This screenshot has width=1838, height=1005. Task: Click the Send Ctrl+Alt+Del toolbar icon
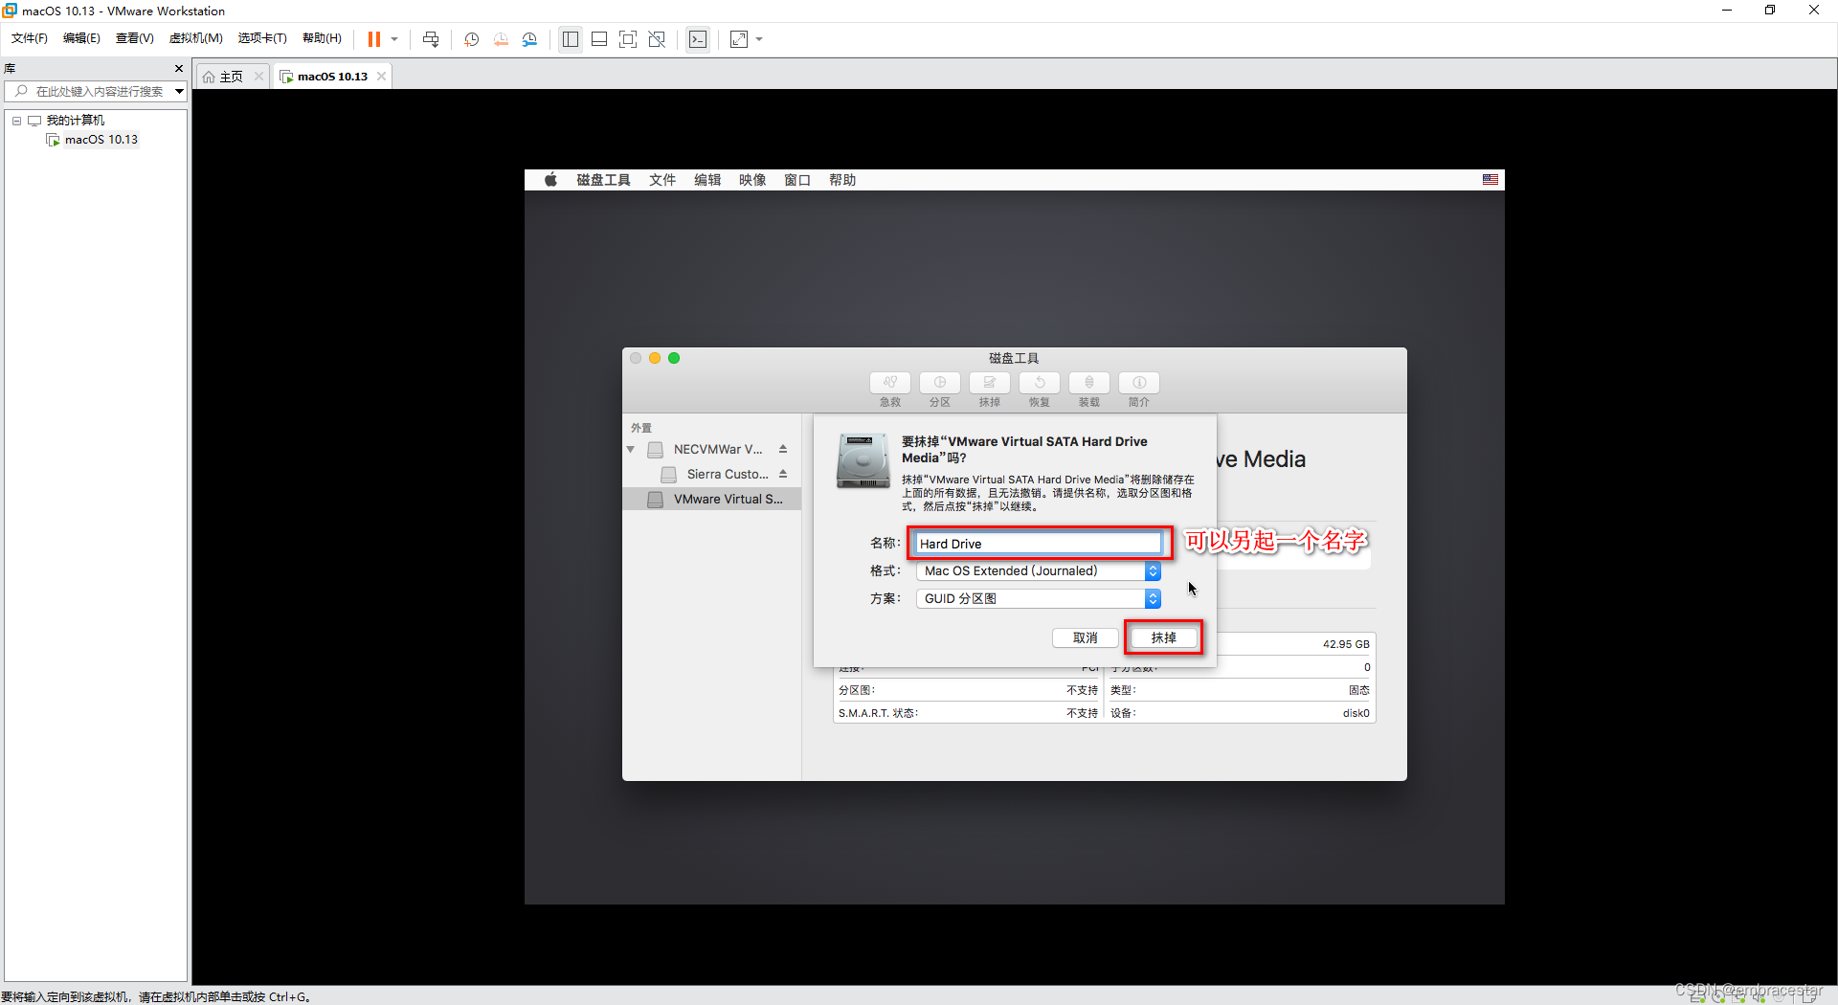tap(431, 39)
